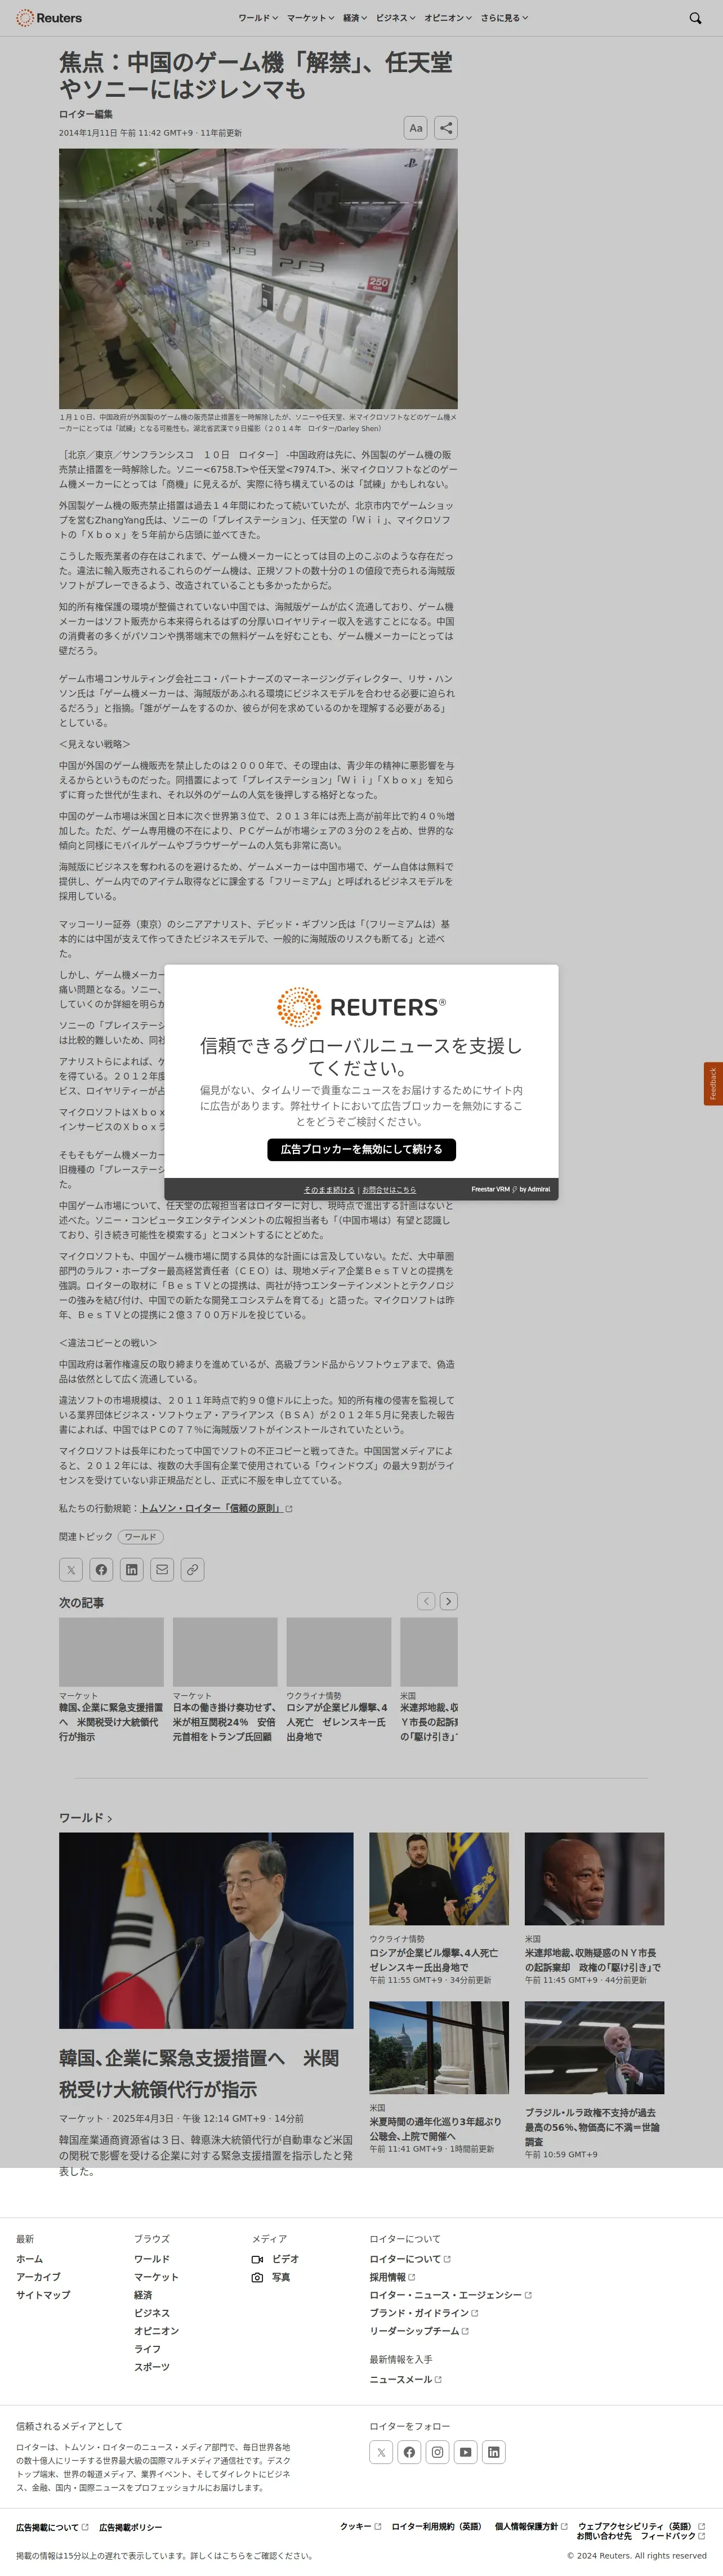Open the Aa text size button
This screenshot has width=723, height=2576.
(x=415, y=128)
